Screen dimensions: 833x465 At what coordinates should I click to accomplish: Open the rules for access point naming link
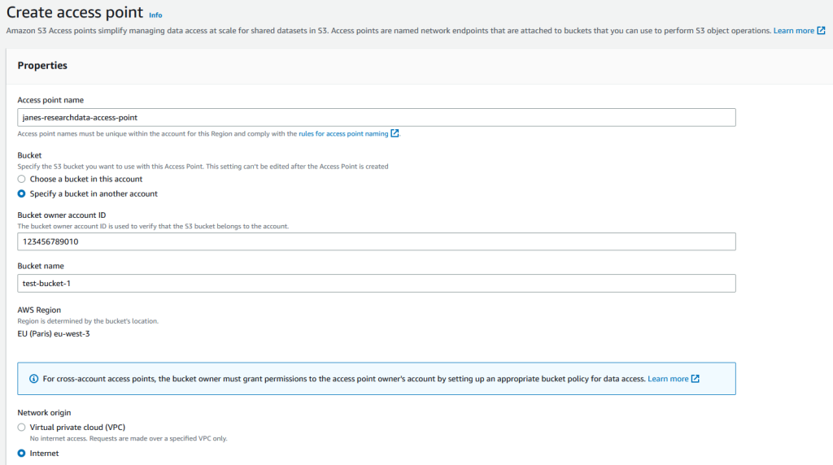click(x=343, y=134)
